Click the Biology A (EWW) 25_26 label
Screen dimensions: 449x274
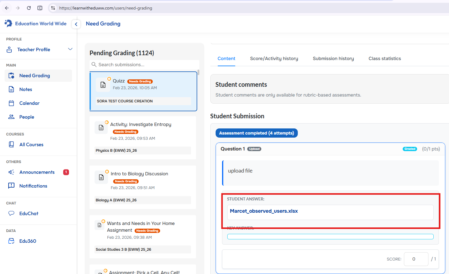coord(116,200)
